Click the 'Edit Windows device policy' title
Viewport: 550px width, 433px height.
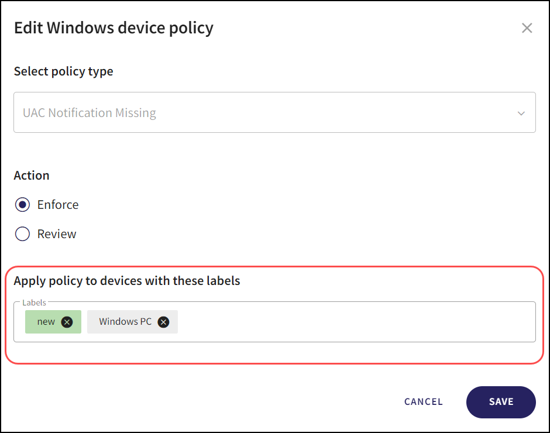click(114, 28)
